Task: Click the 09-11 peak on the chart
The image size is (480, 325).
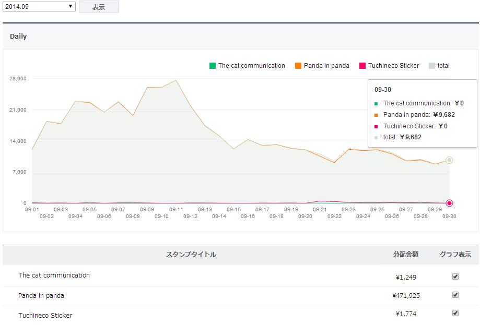Action: [x=177, y=80]
